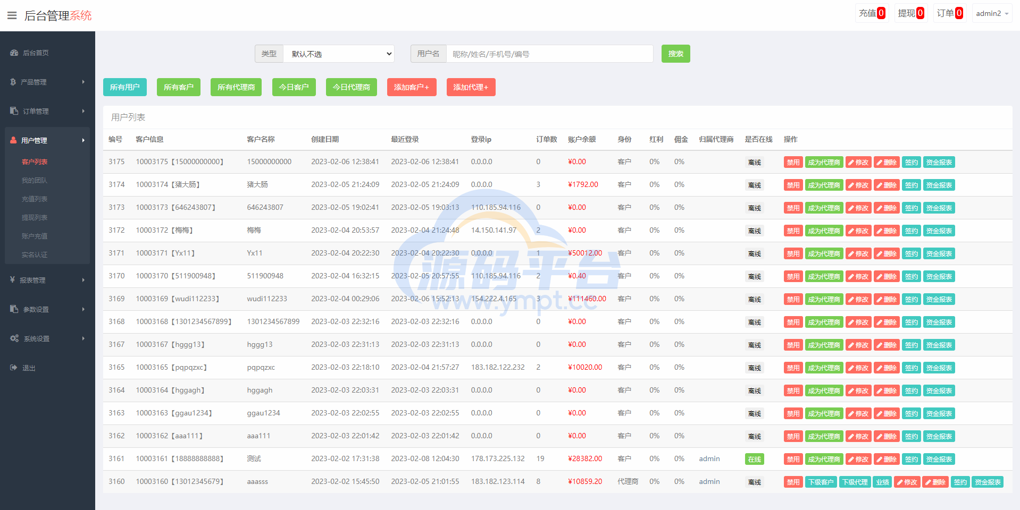Viewport: 1020px width, 510px height.
Task: Expand 系统设置 submenu arrow
Action: 83,338
